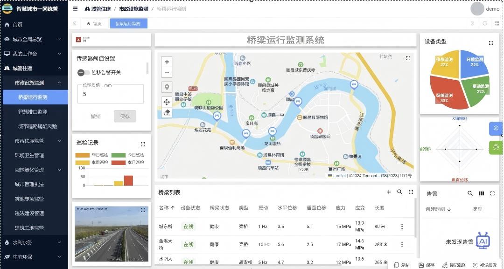Add a new bridge with plus icon
504x269 pixels.
point(389,192)
